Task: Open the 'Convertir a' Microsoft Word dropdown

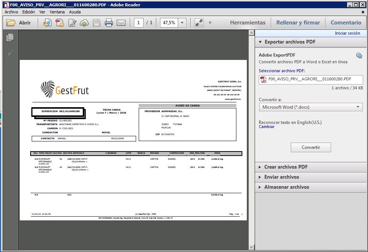Action: [311, 107]
